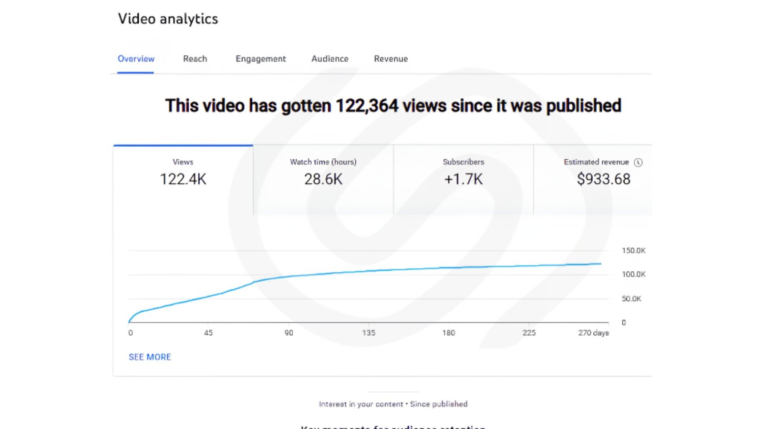The width and height of the screenshot is (763, 429).
Task: Go to the Revenue tab
Action: coord(391,59)
